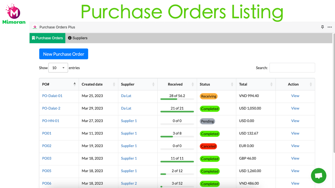Open the Show entries dropdown
The width and height of the screenshot is (335, 188).
[58, 68]
